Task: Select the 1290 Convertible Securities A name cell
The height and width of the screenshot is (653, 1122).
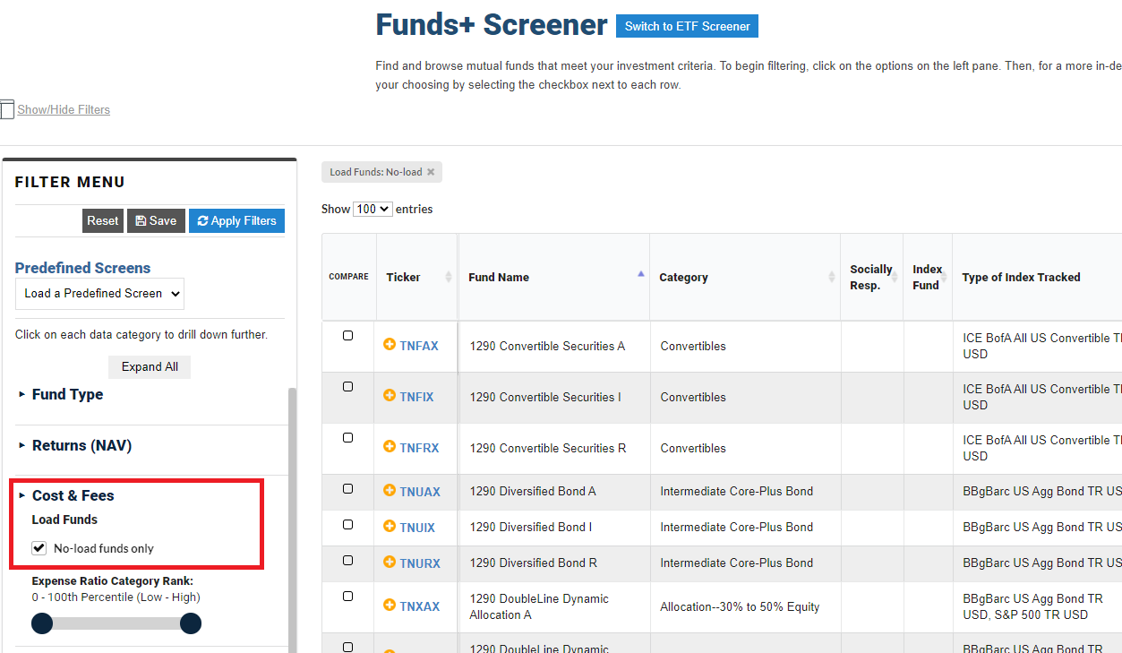Action: click(554, 346)
